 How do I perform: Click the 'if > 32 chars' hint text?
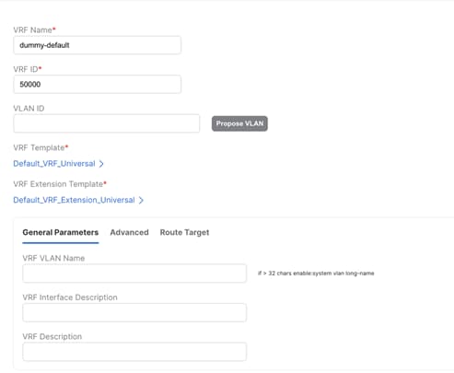(316, 274)
